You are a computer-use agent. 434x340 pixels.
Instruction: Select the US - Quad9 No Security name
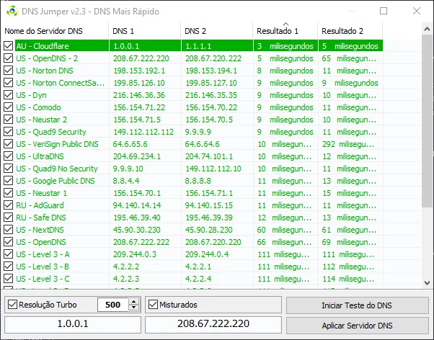pos(57,169)
